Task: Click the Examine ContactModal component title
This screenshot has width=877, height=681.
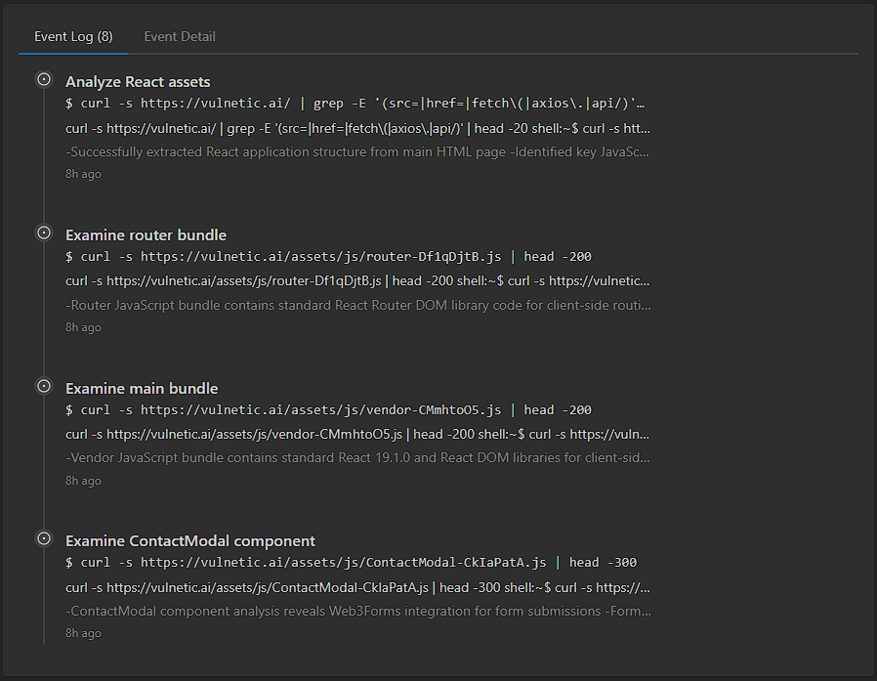Action: (x=190, y=541)
